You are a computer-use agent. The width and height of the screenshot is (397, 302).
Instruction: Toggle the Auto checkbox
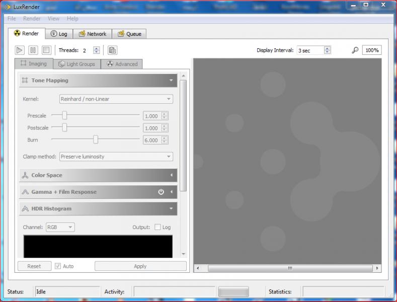[58, 266]
